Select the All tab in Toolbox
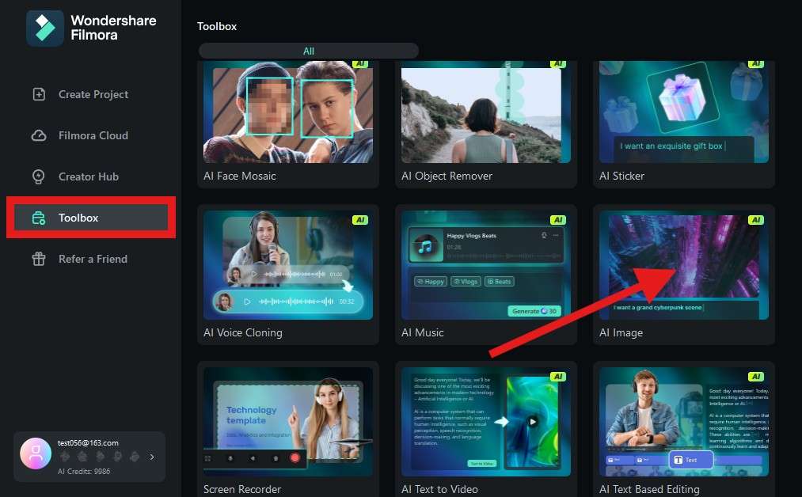Image resolution: width=802 pixels, height=497 pixels. (309, 51)
